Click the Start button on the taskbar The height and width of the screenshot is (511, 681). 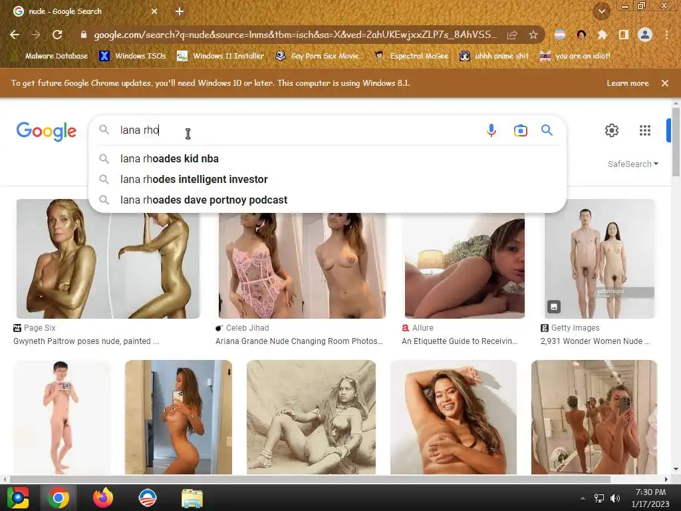click(18, 498)
